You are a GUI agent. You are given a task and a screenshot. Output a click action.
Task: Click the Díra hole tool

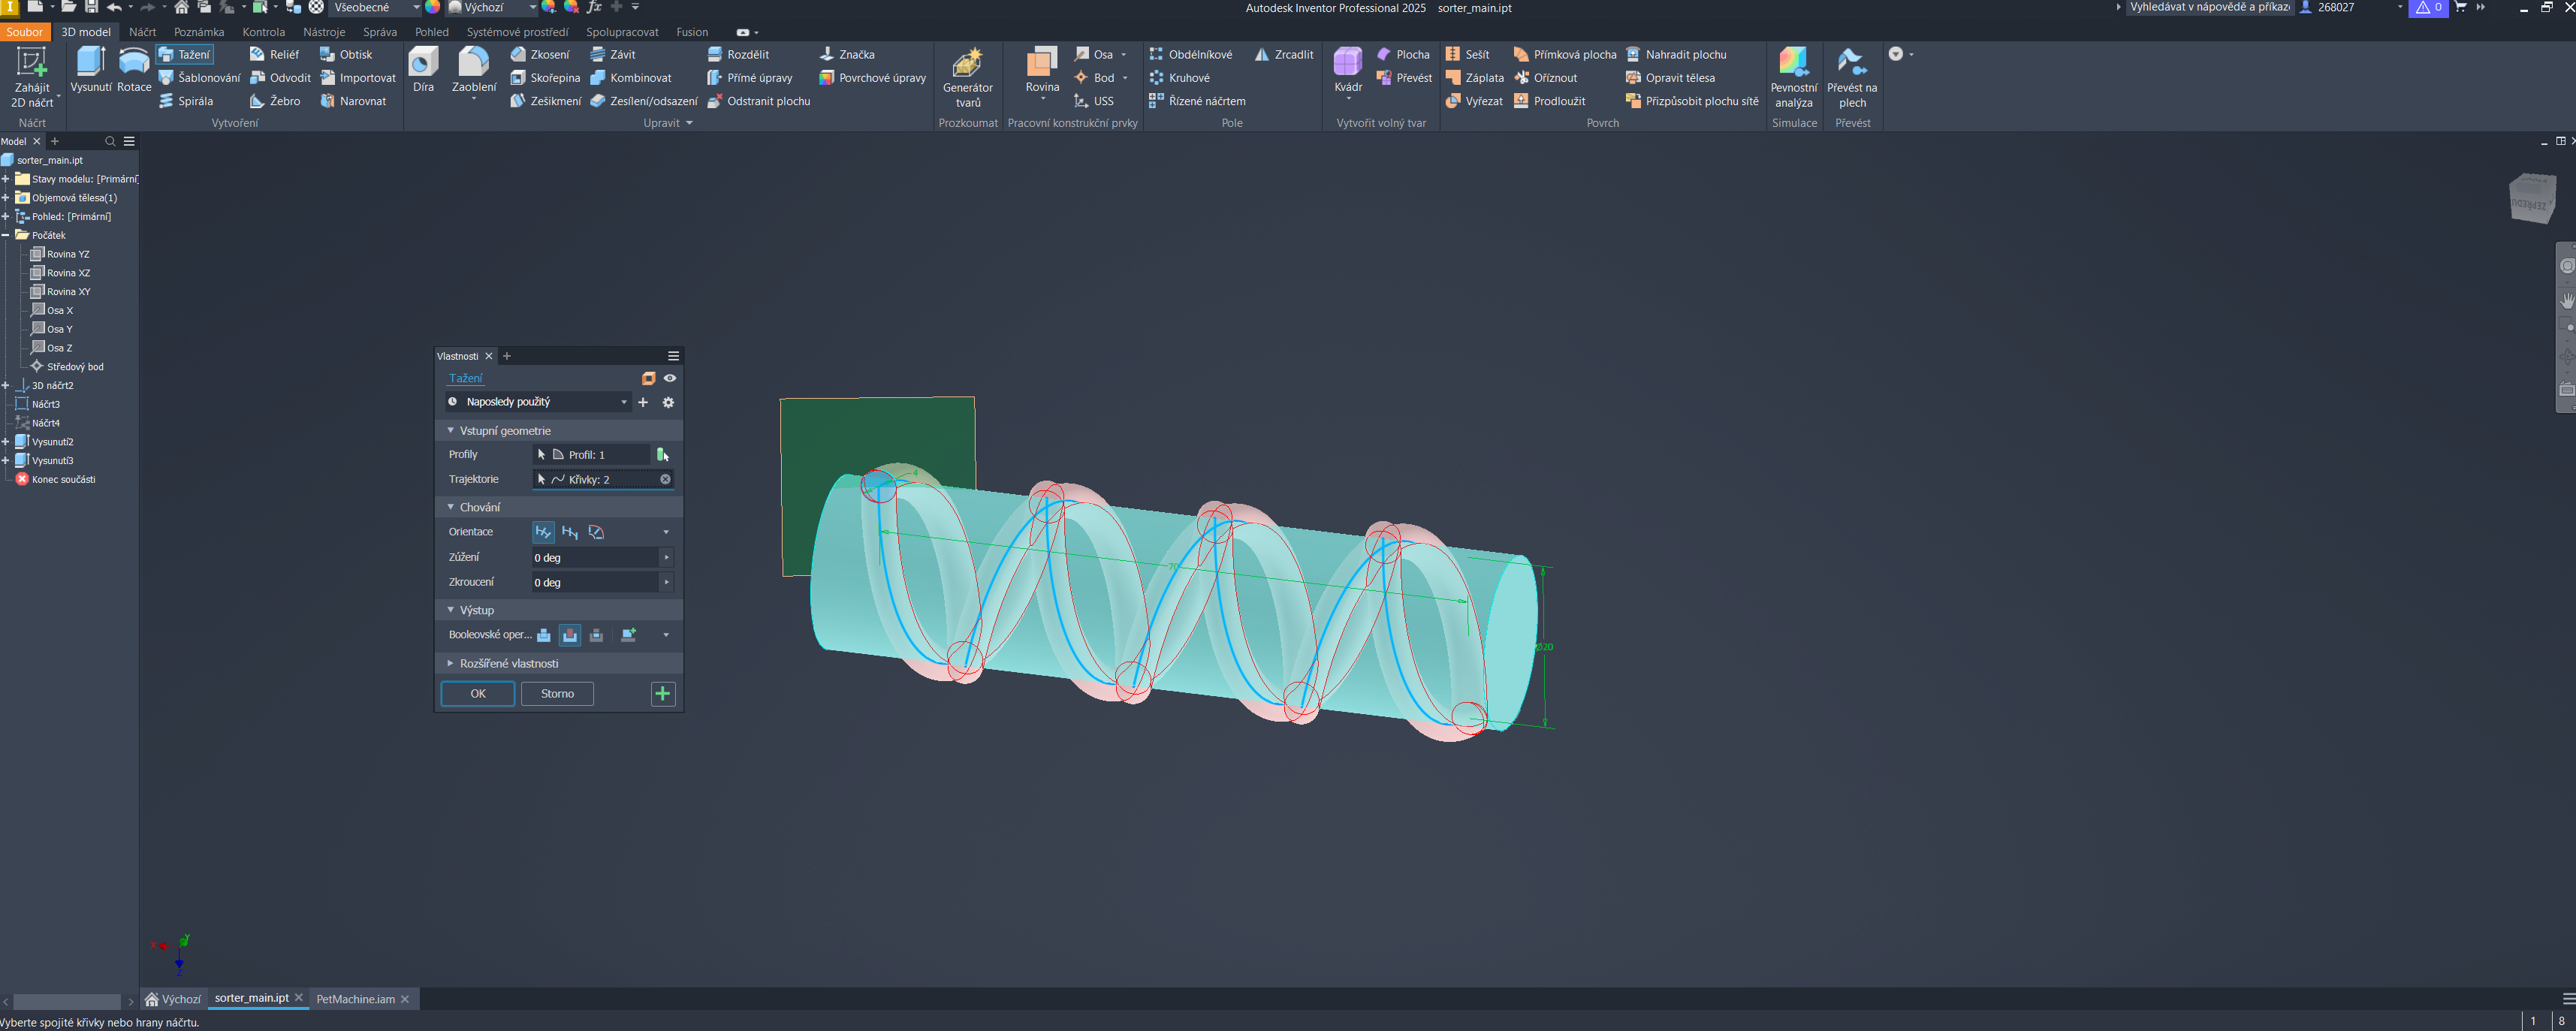point(423,69)
